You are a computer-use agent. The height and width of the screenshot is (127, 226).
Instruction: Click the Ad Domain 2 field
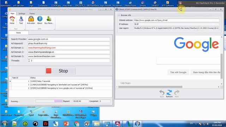point(69,52)
